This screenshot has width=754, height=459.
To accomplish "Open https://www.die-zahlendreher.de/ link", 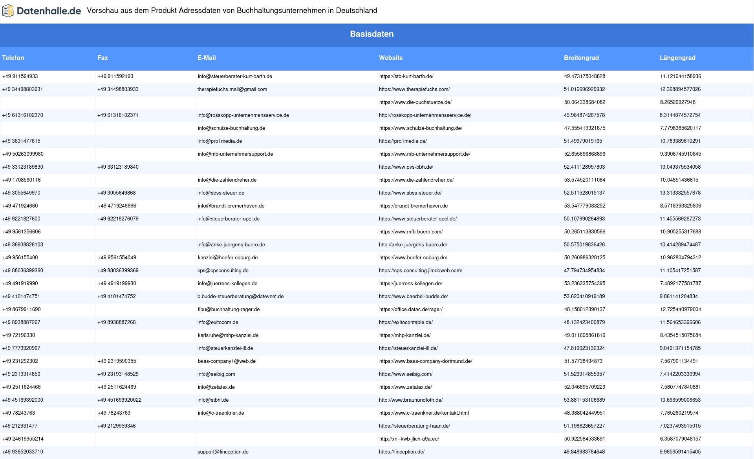I will [x=416, y=180].
